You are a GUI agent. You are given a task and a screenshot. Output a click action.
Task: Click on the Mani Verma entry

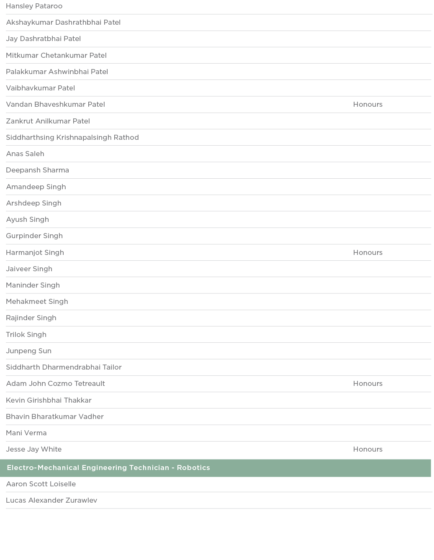point(26,433)
